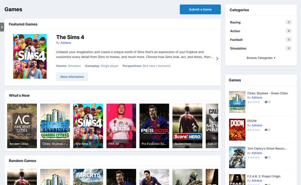
Task: Open Far Cry 5 in Random Games
Action: [88, 177]
